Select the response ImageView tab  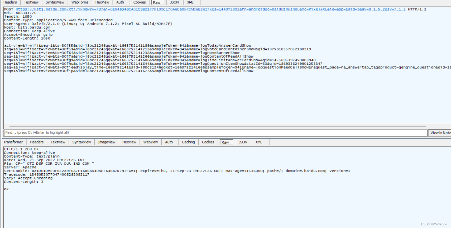[107, 142]
